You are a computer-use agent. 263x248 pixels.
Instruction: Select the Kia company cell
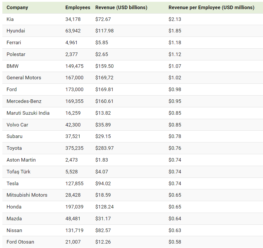tap(10, 19)
